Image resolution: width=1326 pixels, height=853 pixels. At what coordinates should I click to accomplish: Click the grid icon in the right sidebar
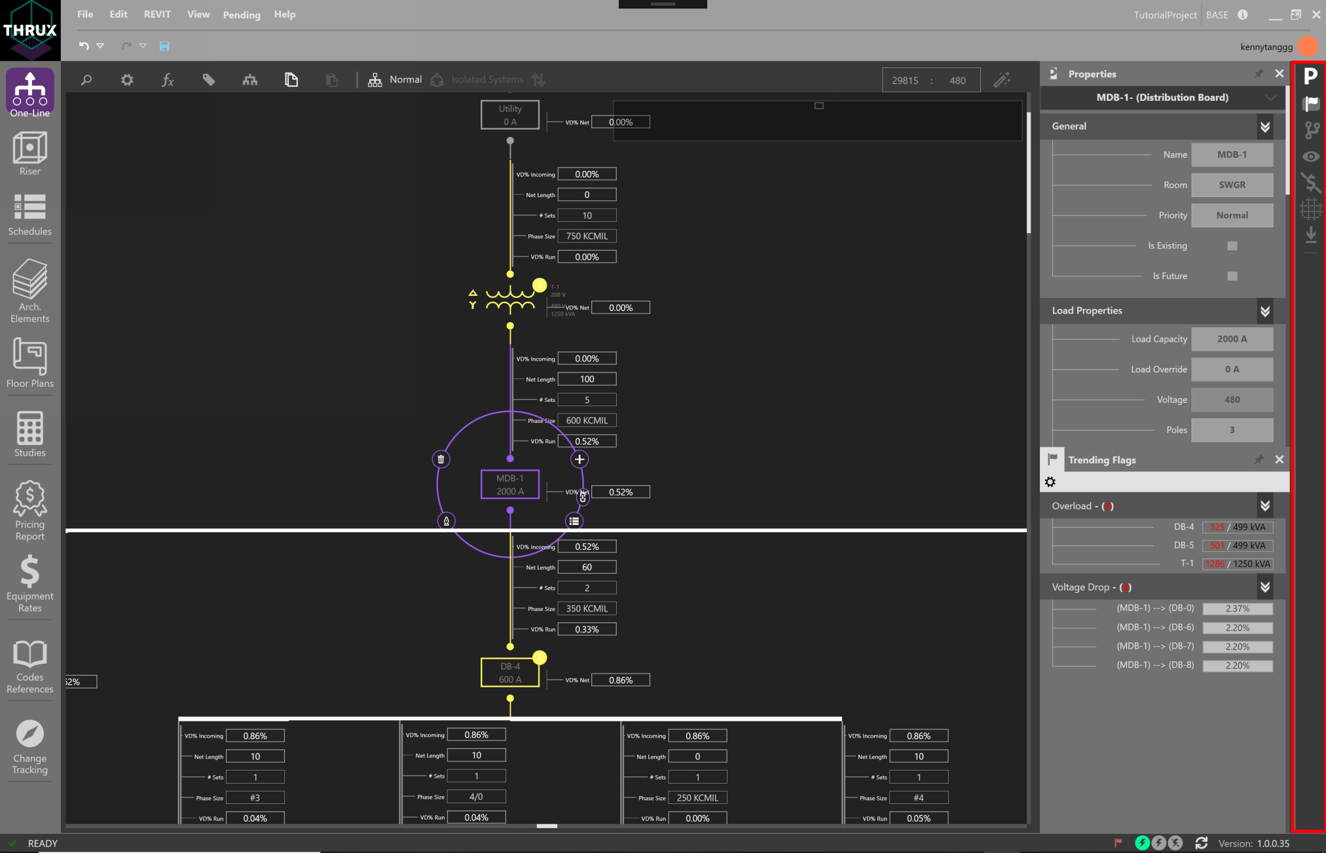(x=1312, y=209)
